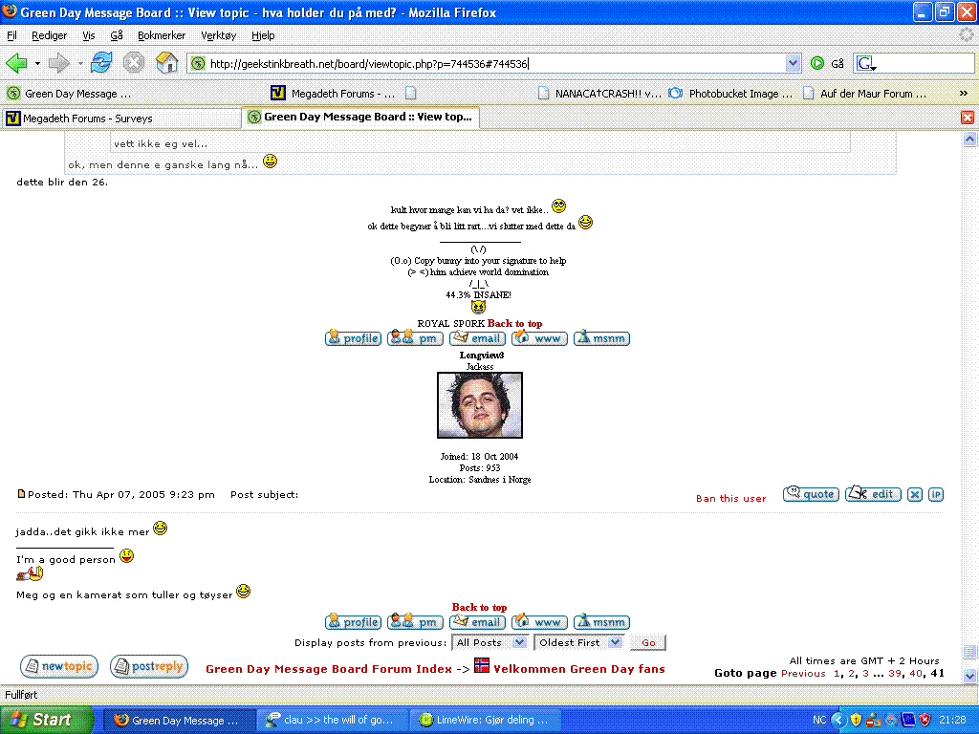979x734 pixels.
Task: Open Megadeth Forums bookmark
Action: click(x=333, y=94)
